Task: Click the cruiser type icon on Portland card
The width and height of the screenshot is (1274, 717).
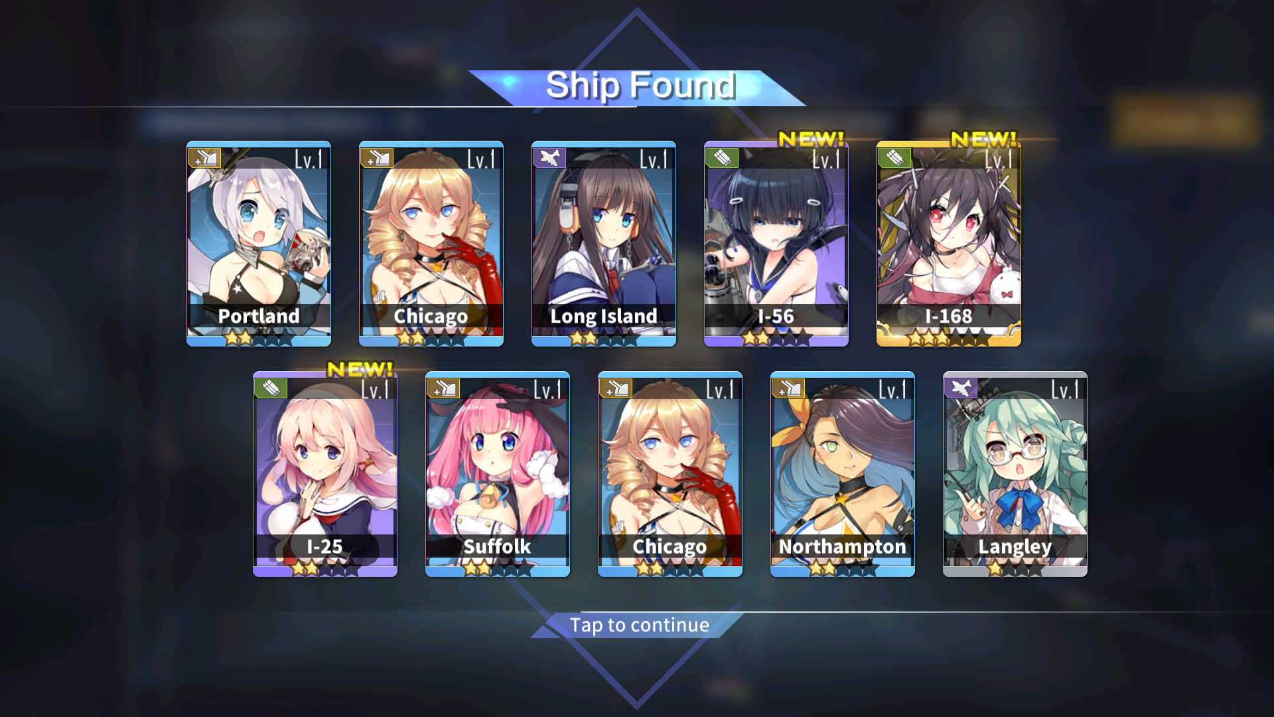Action: point(204,158)
